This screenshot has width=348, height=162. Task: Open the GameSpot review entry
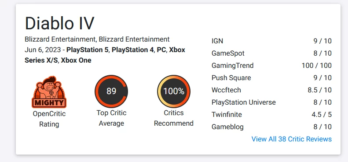pos(271,53)
